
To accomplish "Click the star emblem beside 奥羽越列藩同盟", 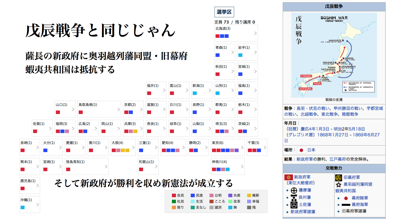I will coord(339,185).
